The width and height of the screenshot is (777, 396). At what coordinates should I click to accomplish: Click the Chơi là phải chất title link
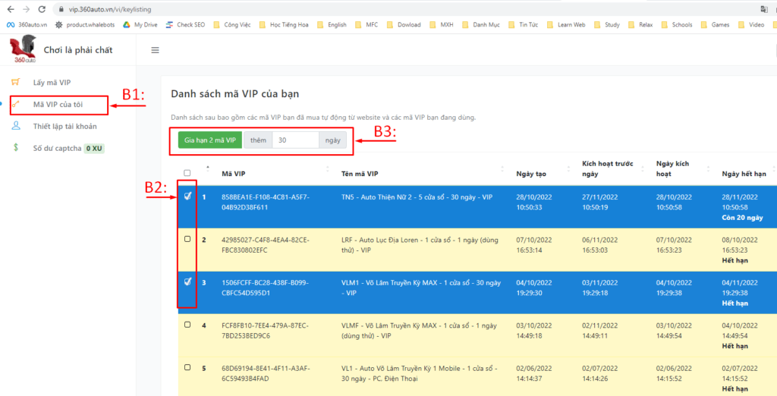coord(78,49)
